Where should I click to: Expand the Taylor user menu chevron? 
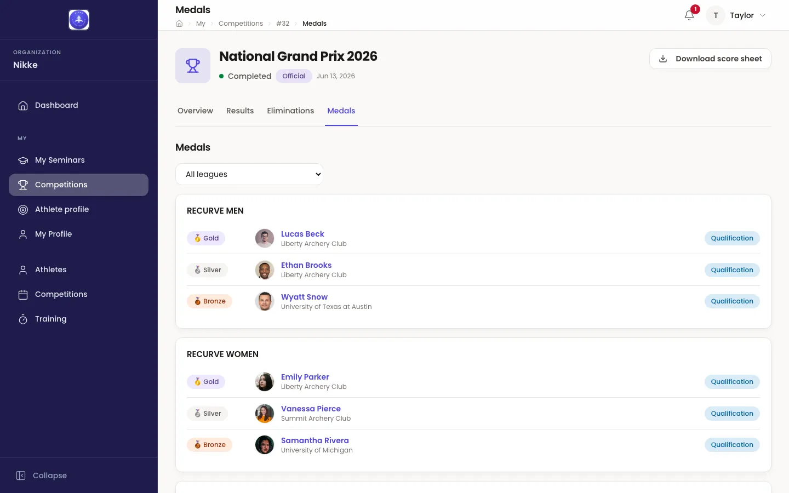point(763,15)
